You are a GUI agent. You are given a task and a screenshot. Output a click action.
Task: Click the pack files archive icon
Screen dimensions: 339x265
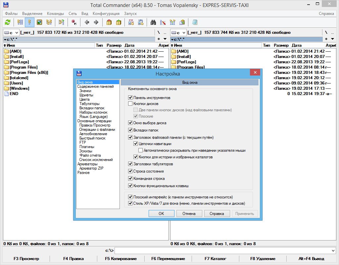[x=109, y=22]
